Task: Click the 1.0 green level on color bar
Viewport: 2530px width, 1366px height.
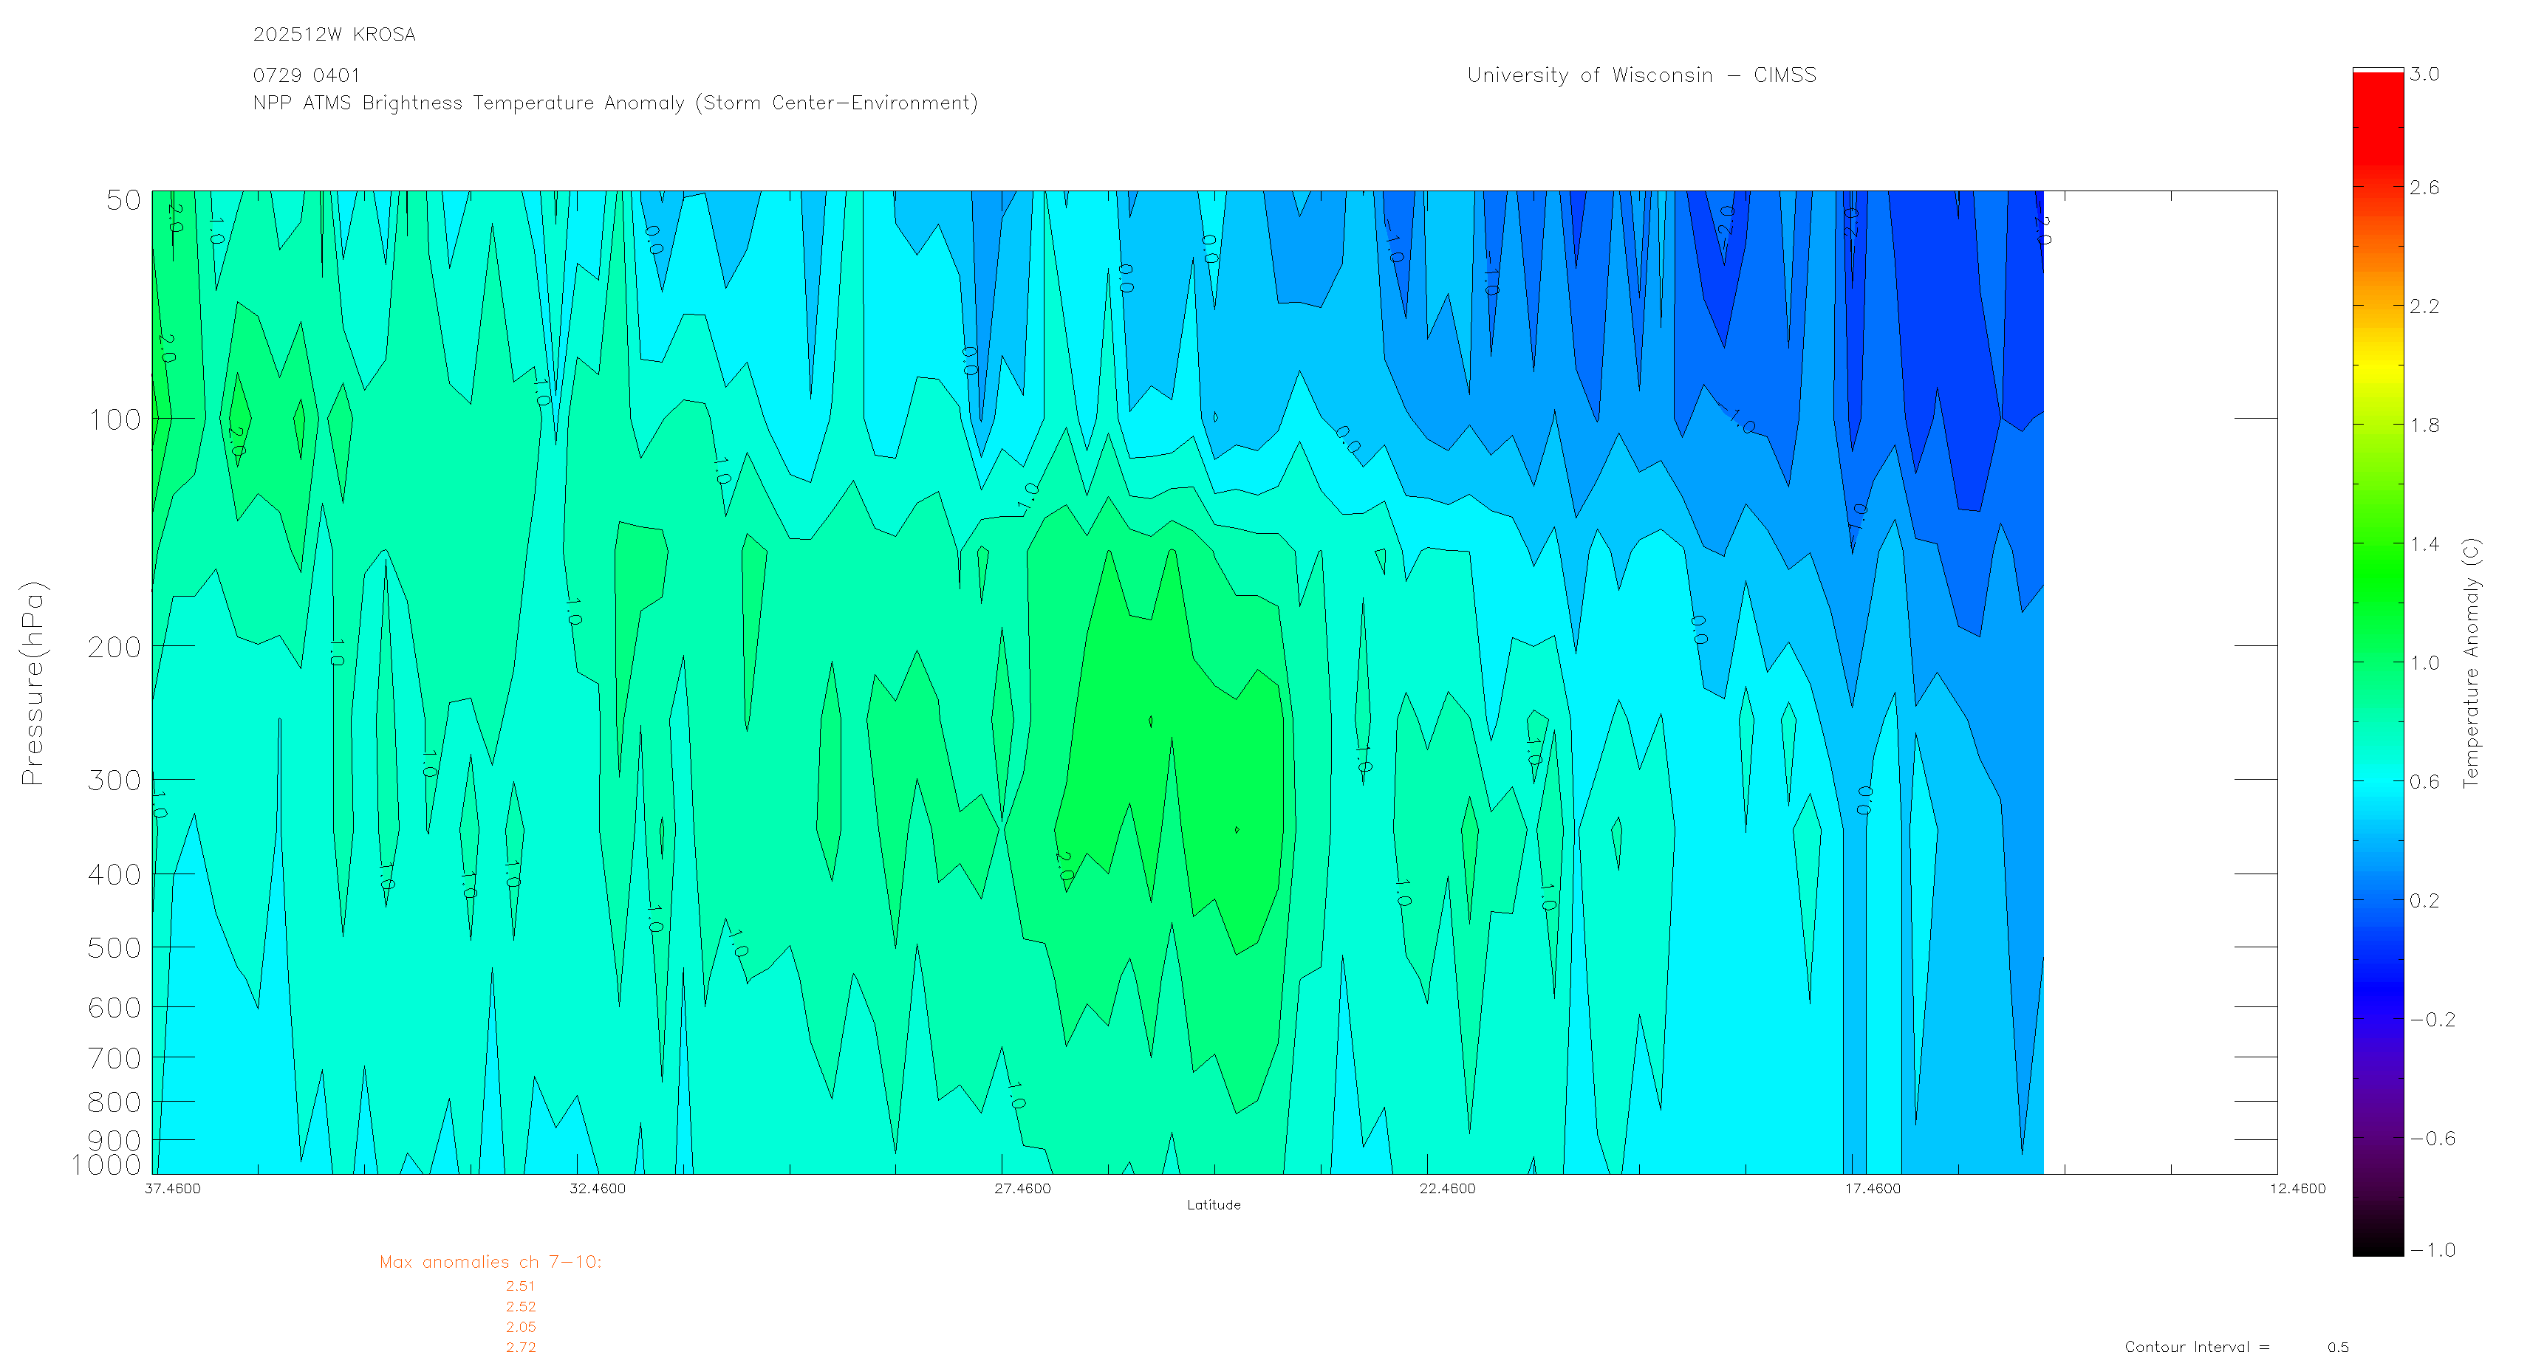Action: pos(2377,663)
